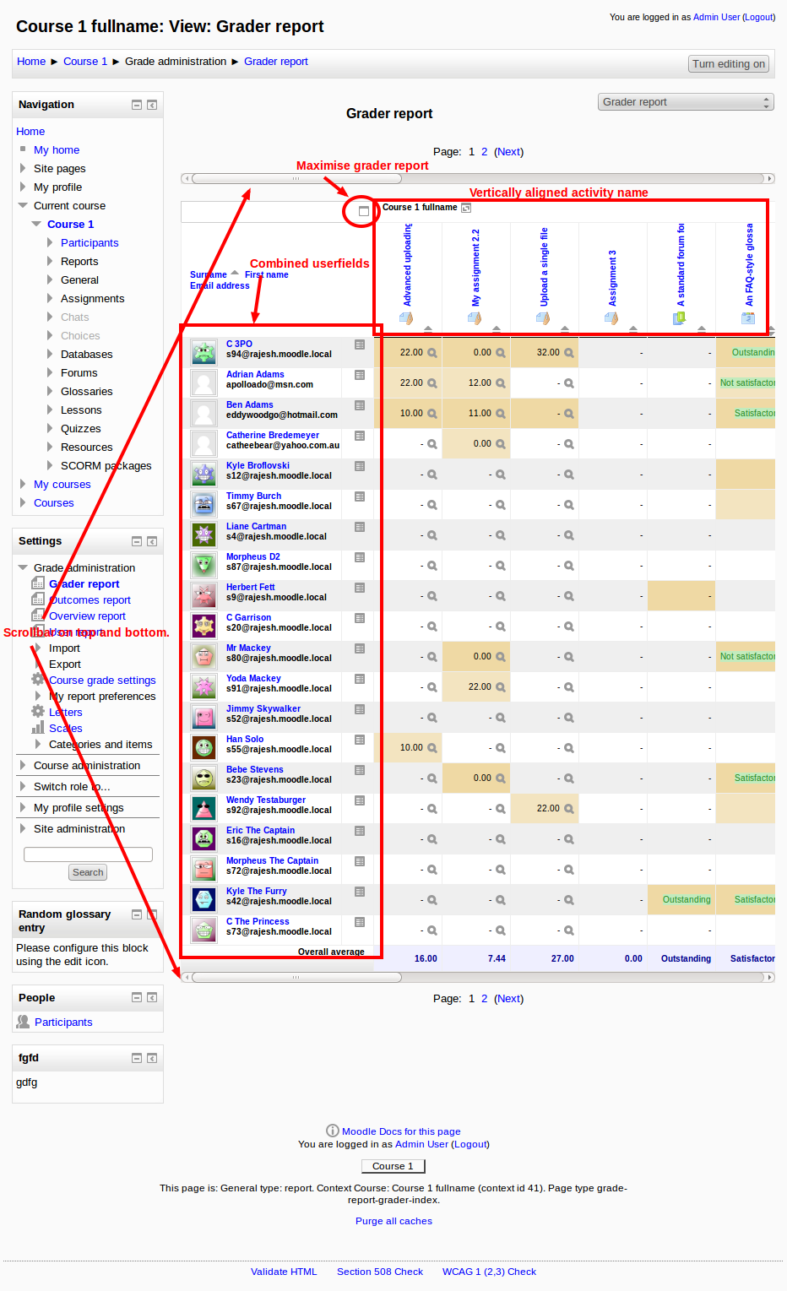Viewport: 787px width, 1291px height.
Task: Open user report icon for Adrian Adams
Action: tap(360, 375)
